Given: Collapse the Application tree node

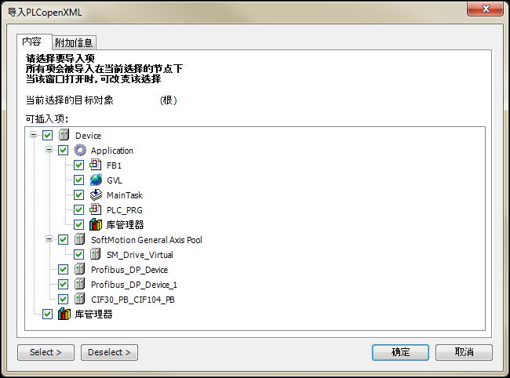Looking at the screenshot, I should (x=49, y=150).
